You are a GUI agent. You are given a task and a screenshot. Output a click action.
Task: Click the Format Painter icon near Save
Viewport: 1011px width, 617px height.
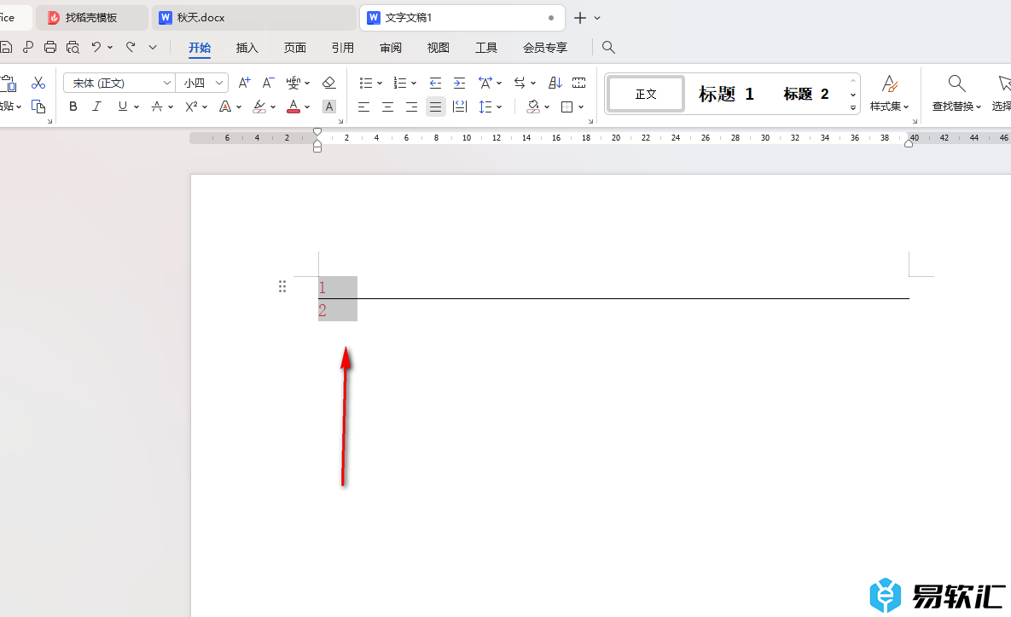tap(27, 47)
